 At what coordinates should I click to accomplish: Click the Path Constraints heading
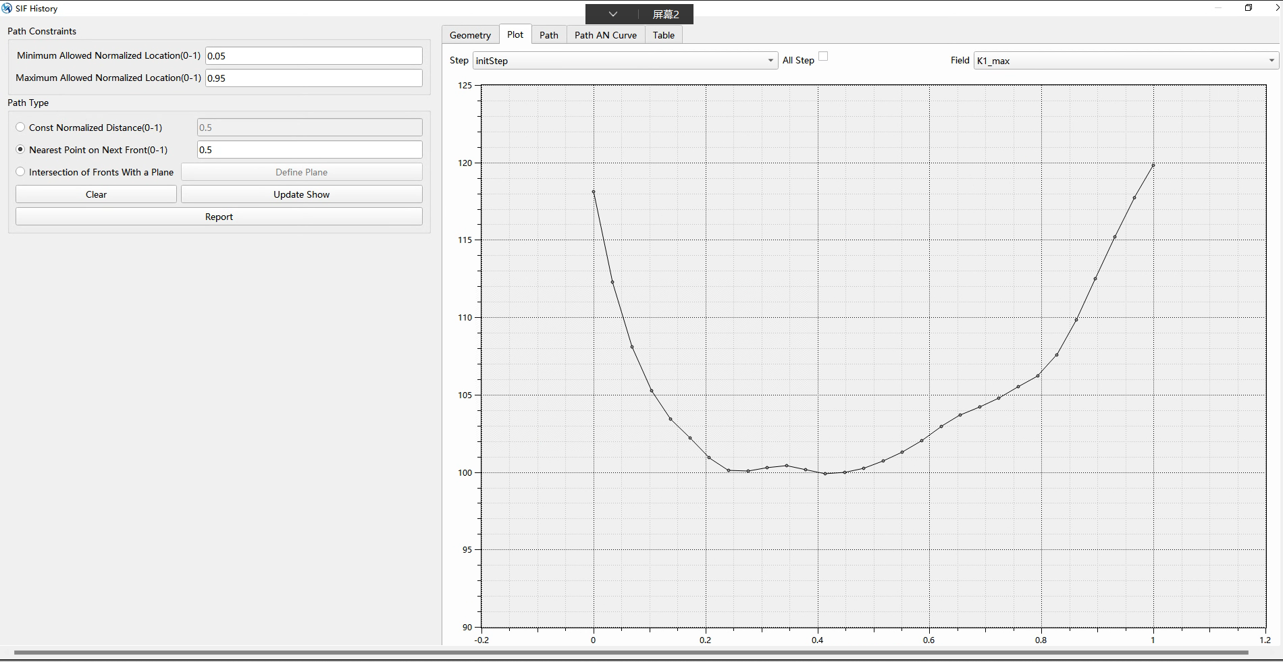(x=42, y=31)
